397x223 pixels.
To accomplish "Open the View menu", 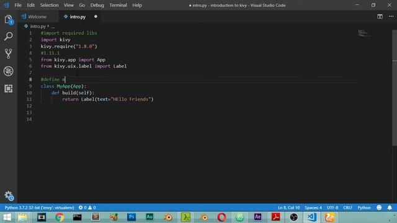I will coord(69,5).
